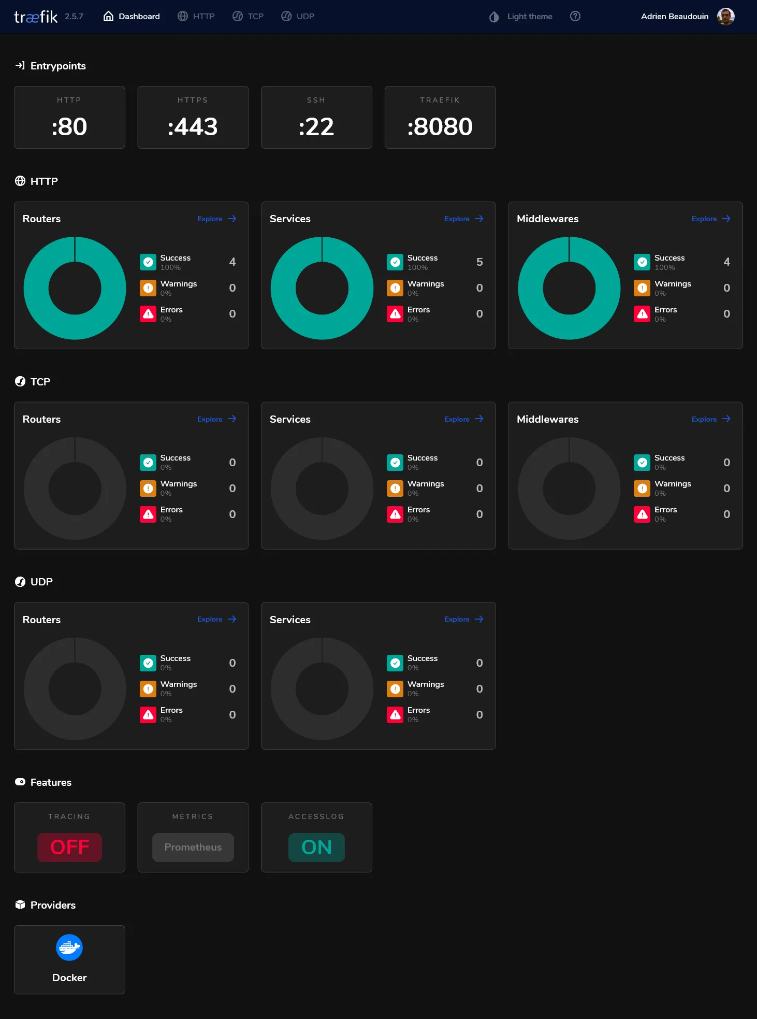Screen dimensions: 757x1019
Task: Select the SSH :22 entrypoint card
Action: coord(316,118)
